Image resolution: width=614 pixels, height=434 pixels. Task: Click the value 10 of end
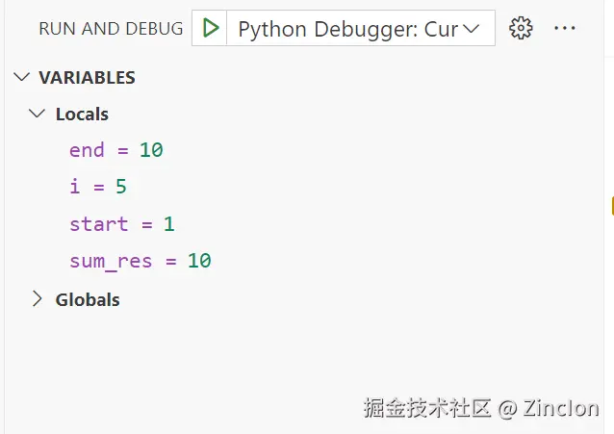(x=152, y=150)
